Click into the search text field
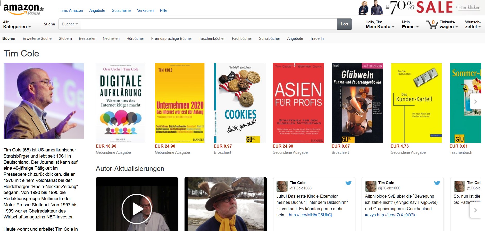This screenshot has width=485, height=231. pos(208,24)
